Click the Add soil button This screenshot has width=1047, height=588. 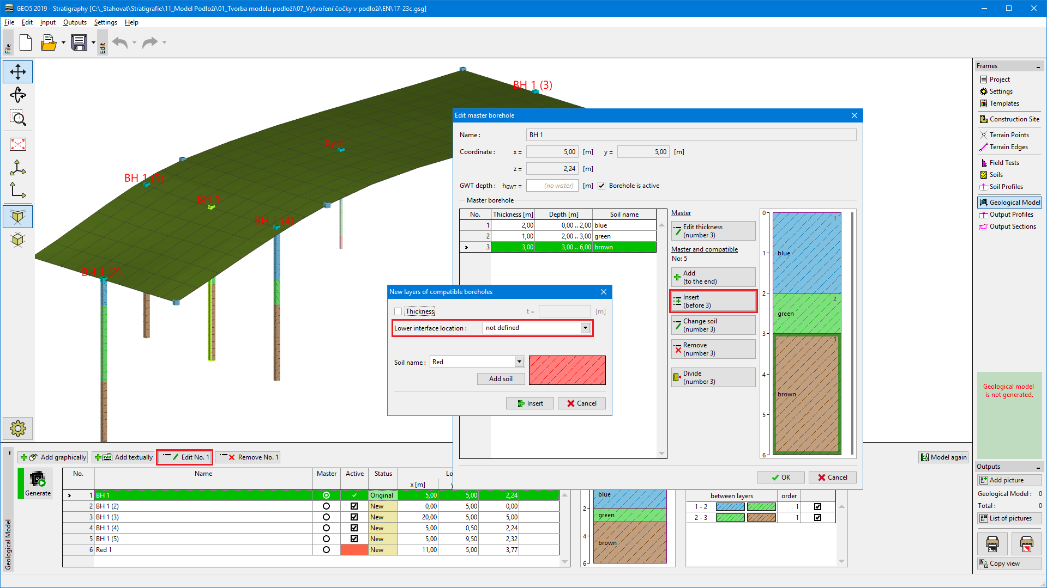point(500,379)
